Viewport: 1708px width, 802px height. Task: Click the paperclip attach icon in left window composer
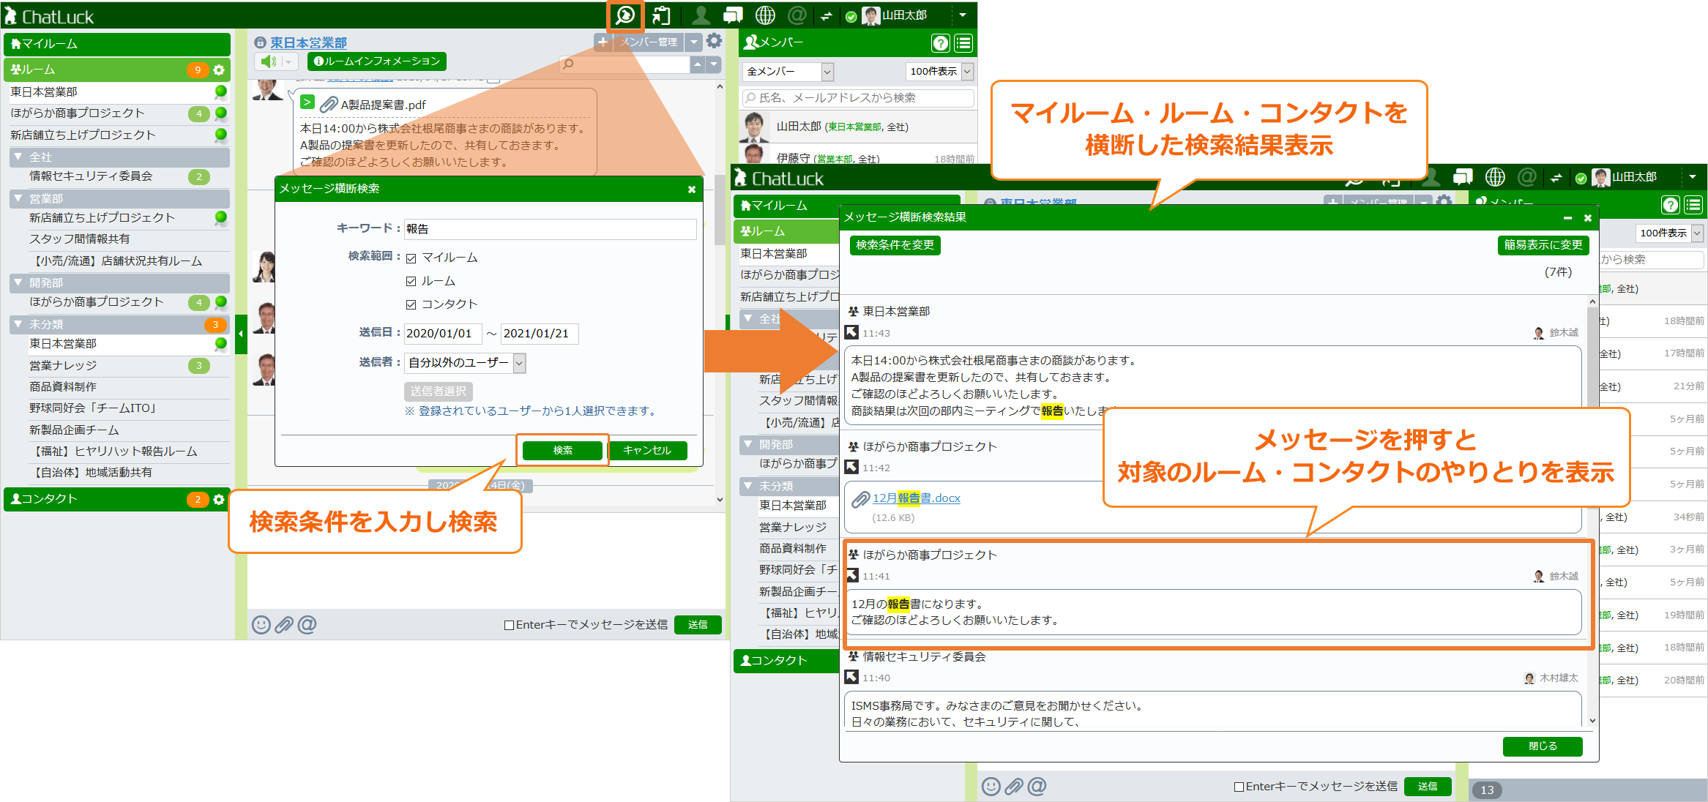283,624
